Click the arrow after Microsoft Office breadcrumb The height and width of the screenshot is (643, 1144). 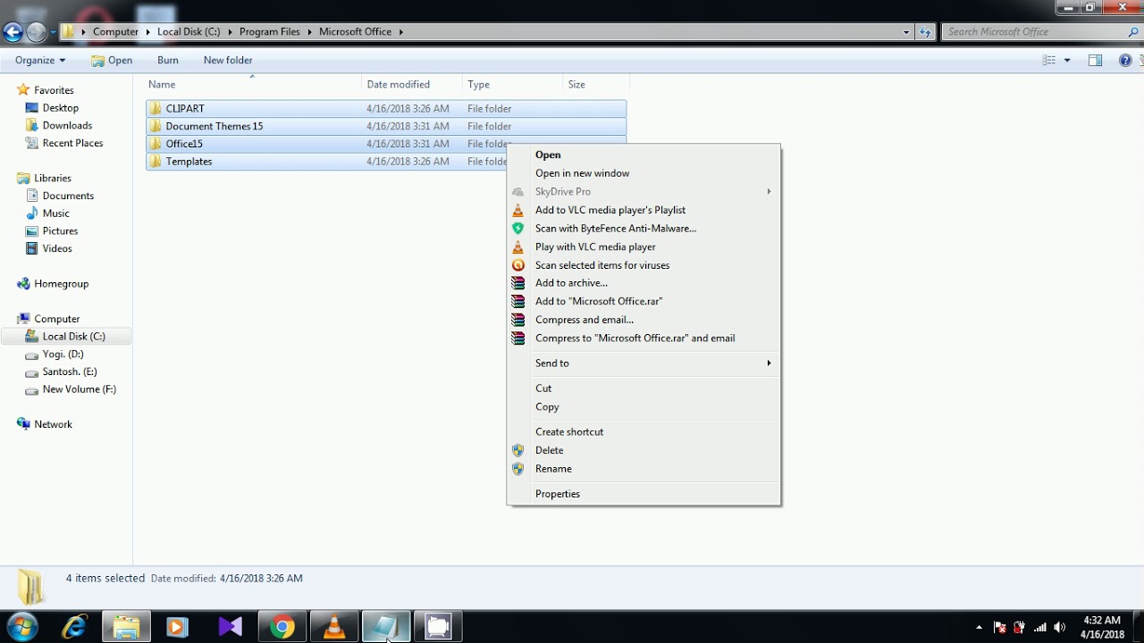[400, 31]
